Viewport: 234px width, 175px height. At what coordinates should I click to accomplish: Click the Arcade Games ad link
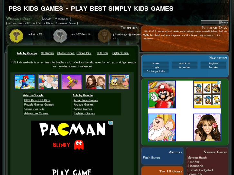(84, 105)
